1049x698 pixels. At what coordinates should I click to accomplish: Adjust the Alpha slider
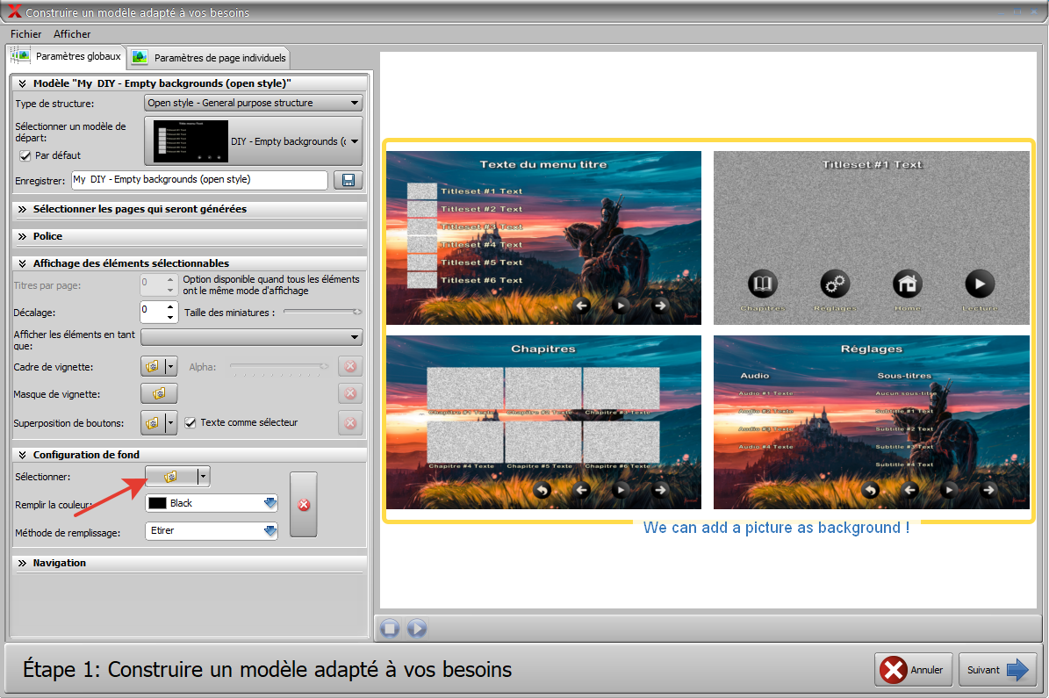pyautogui.click(x=279, y=367)
